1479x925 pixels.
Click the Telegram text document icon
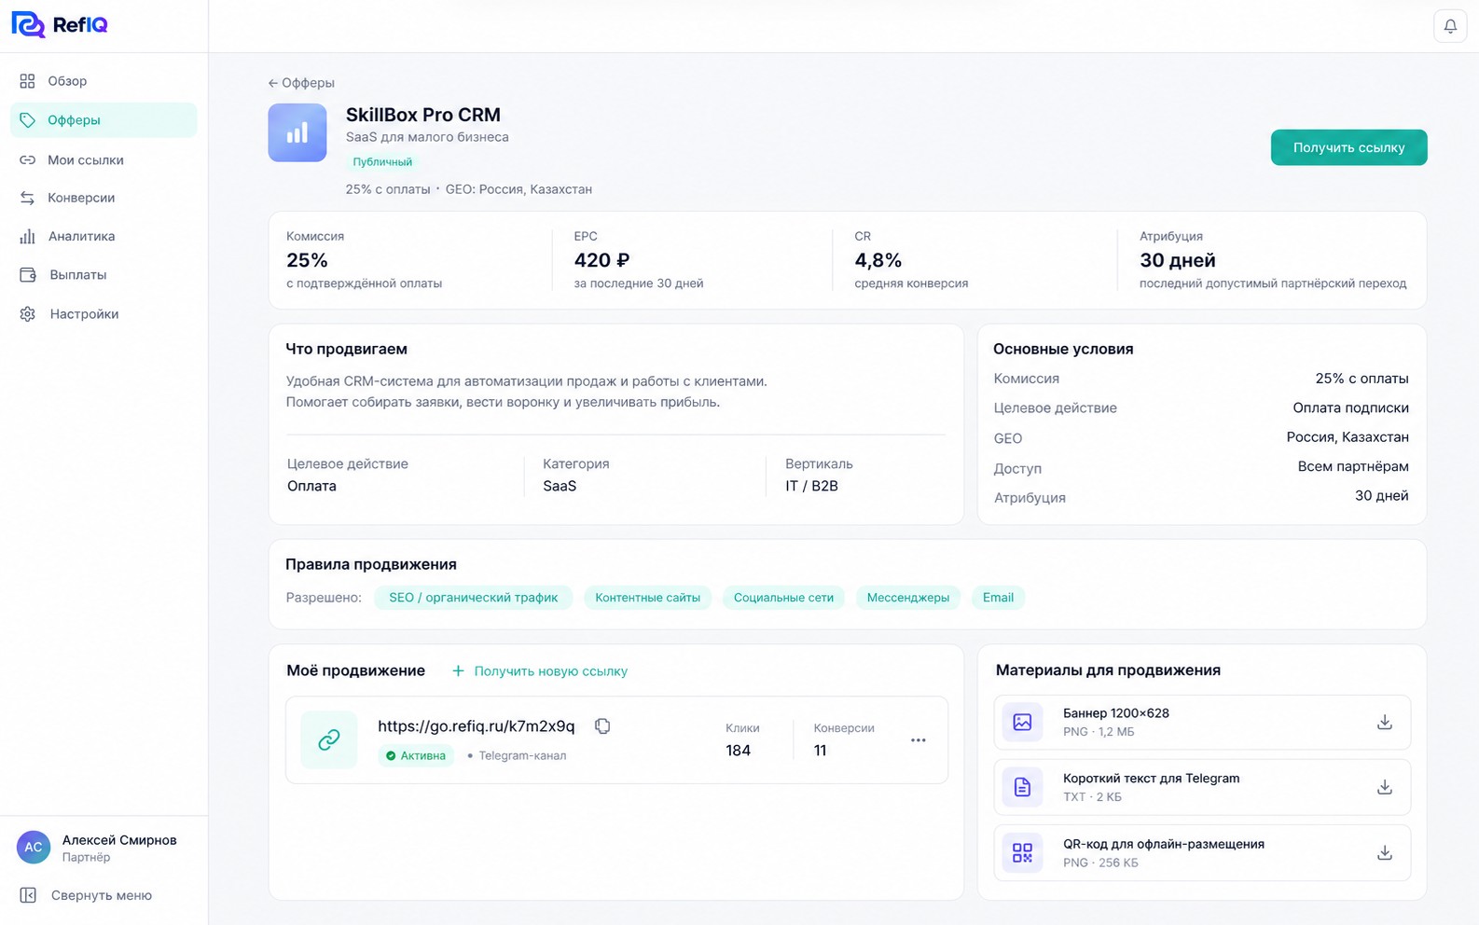tap(1022, 788)
